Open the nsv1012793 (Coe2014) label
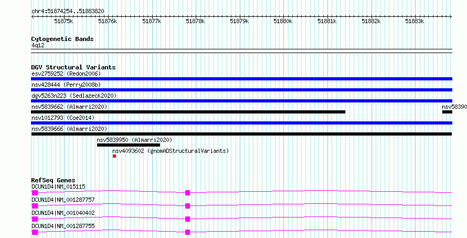 point(63,118)
